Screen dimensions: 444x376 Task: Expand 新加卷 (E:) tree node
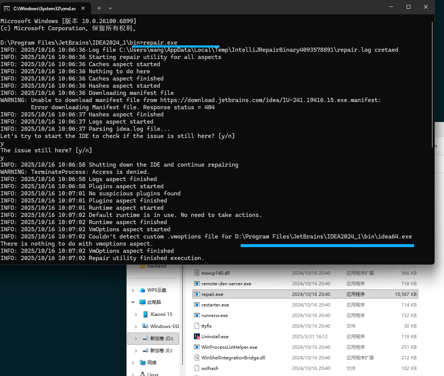pos(136,351)
